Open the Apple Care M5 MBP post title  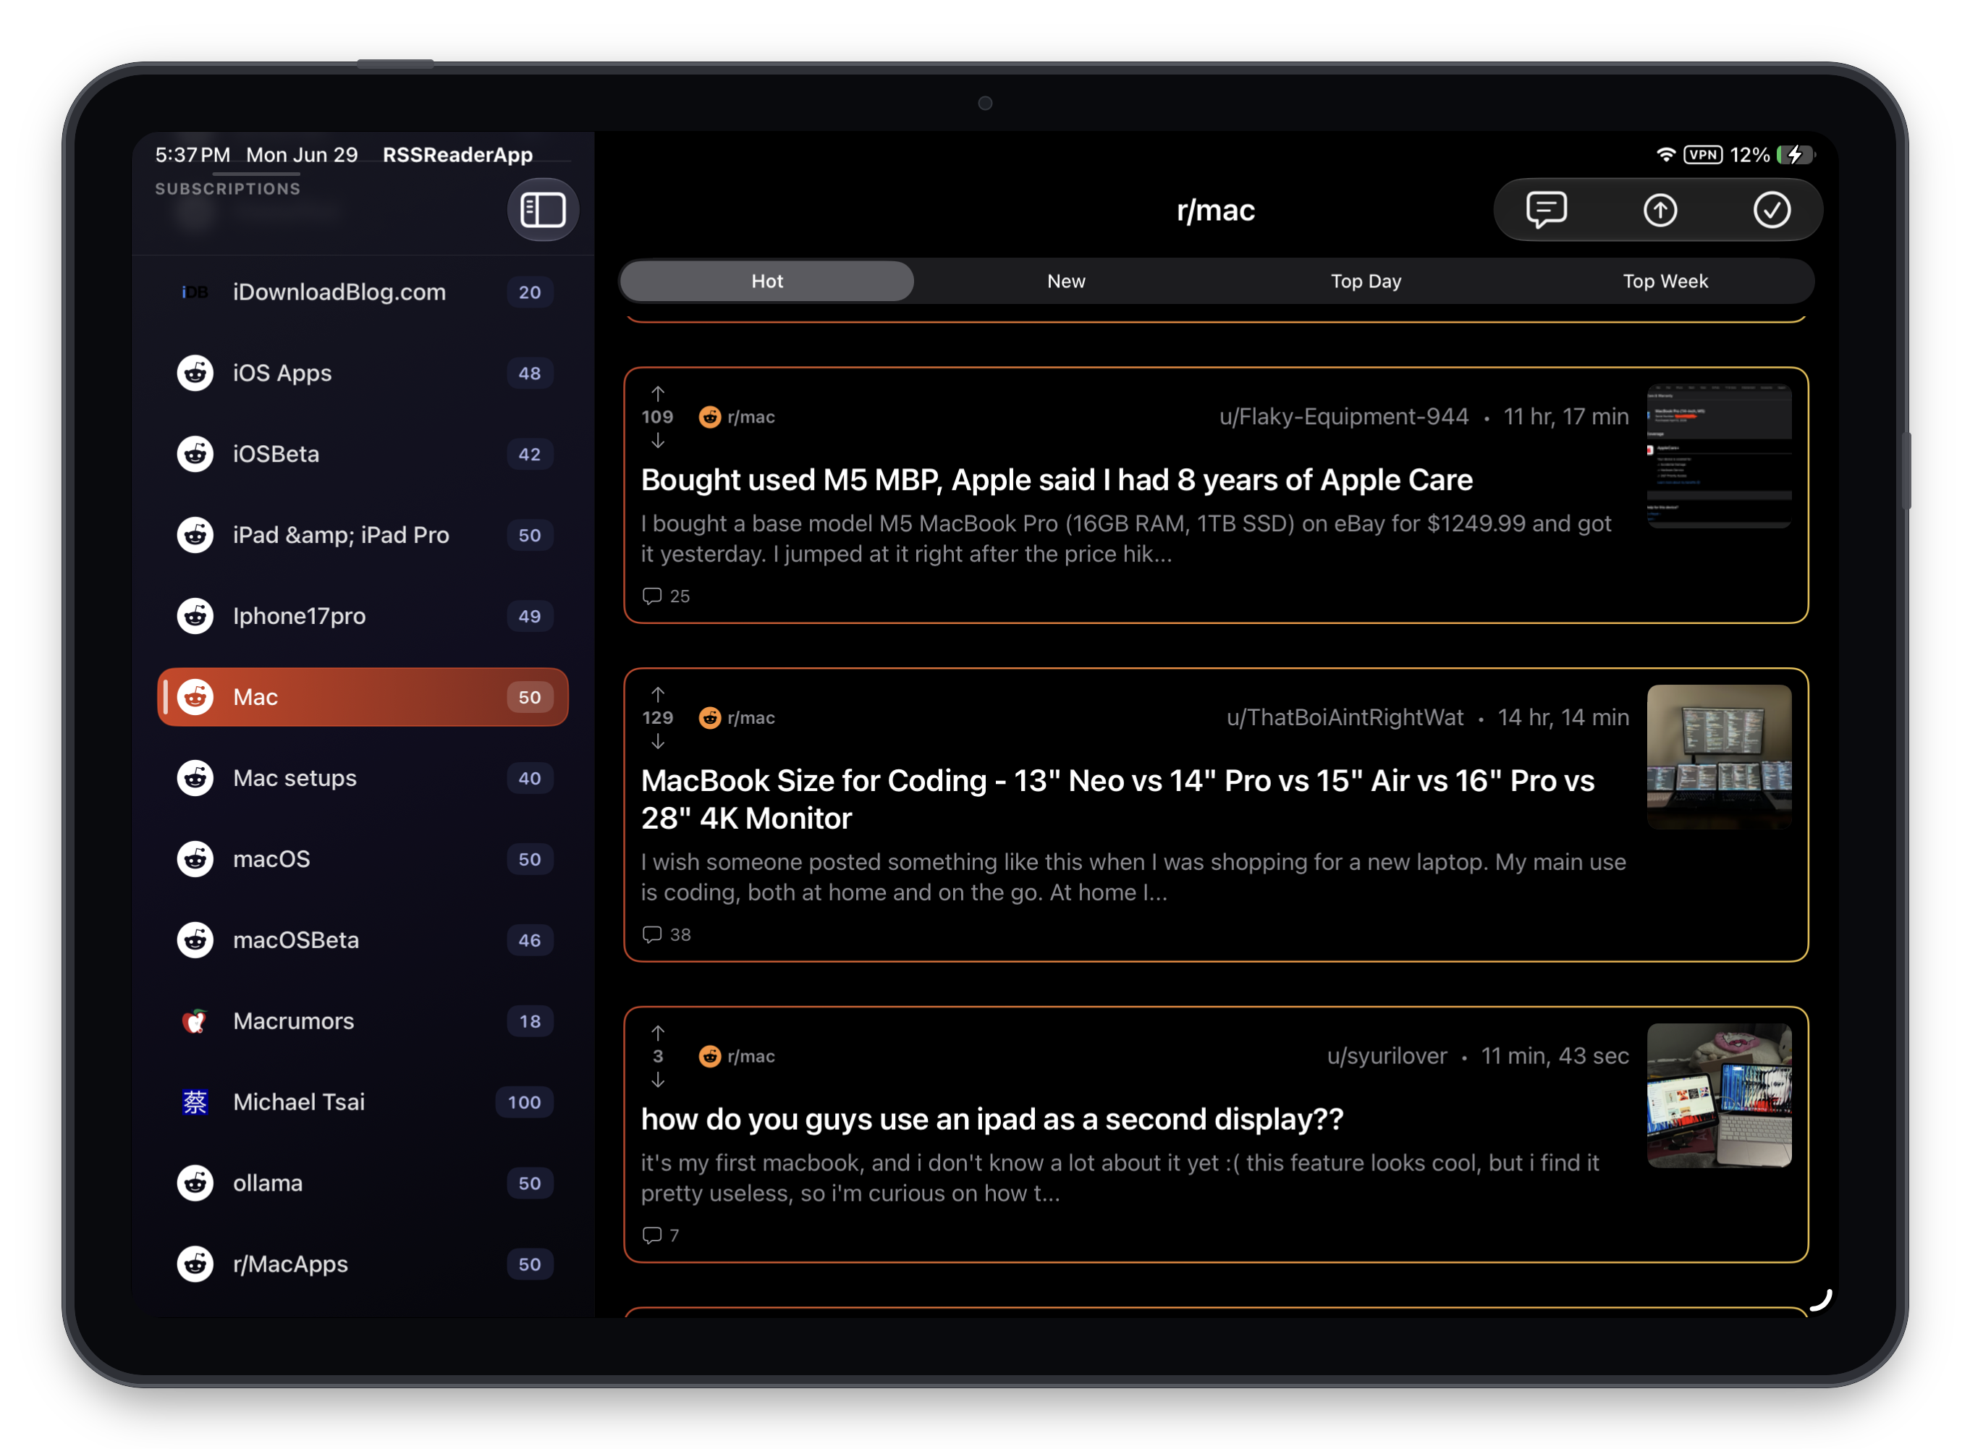(x=1056, y=480)
